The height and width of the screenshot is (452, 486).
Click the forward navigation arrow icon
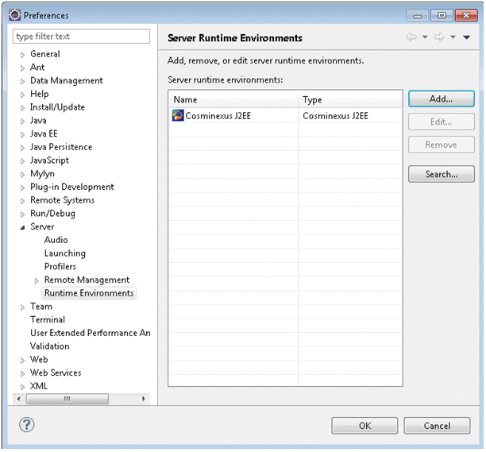[x=439, y=37]
